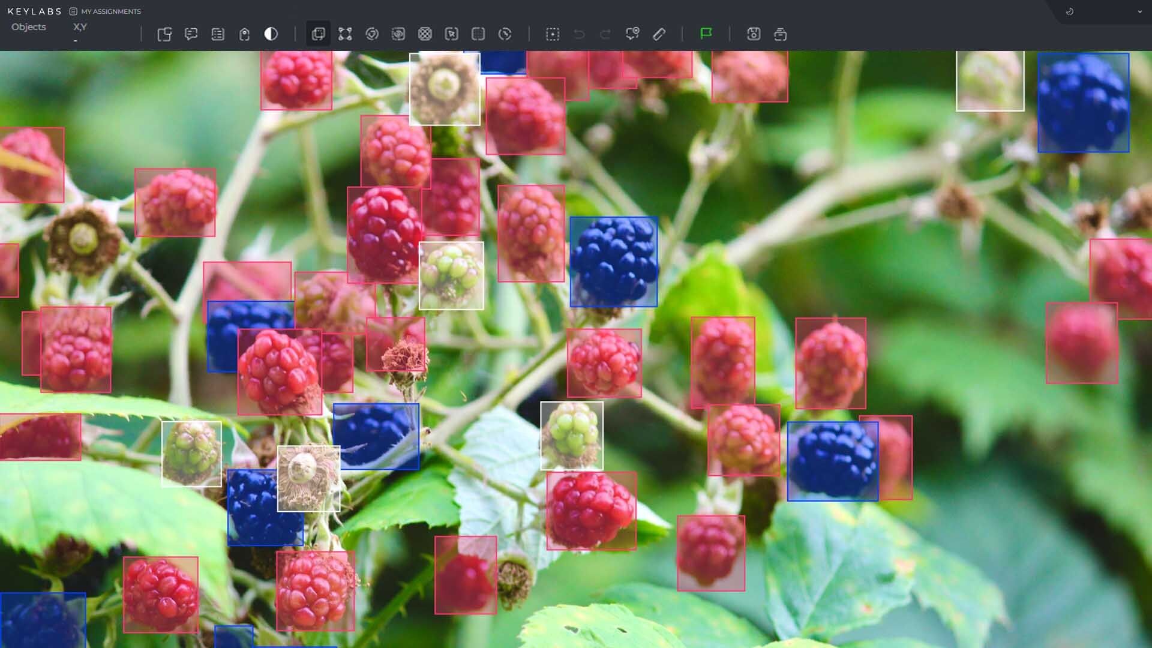Select the transform handles tool

345,34
